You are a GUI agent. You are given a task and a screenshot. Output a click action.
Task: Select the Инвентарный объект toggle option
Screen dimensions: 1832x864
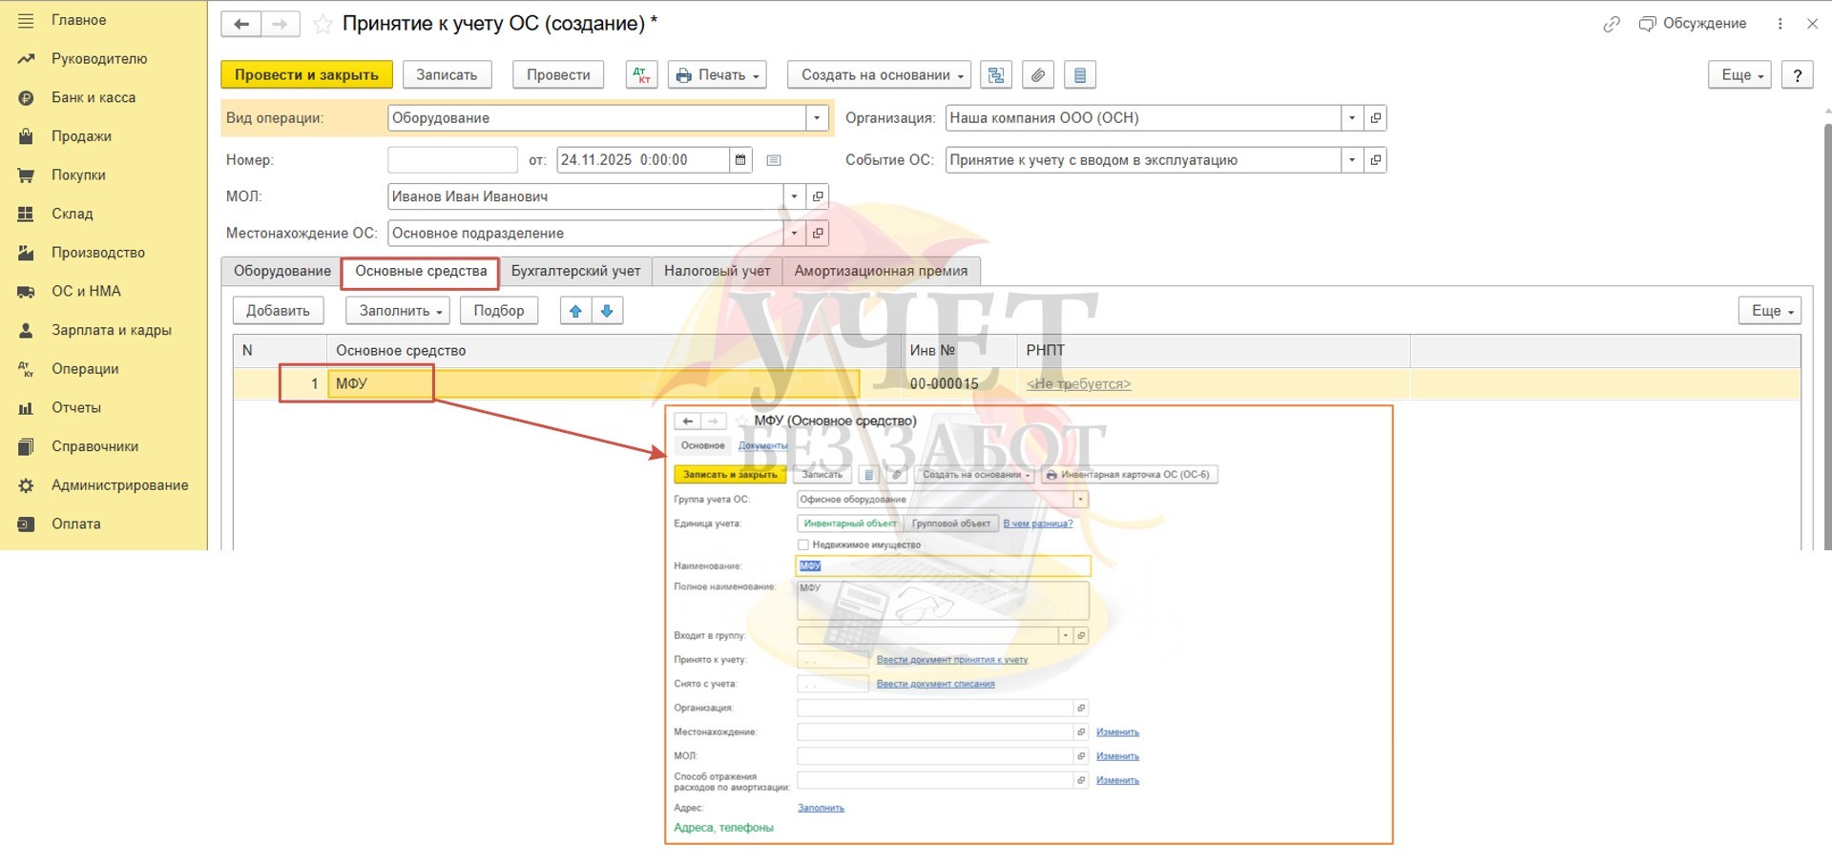coord(849,524)
